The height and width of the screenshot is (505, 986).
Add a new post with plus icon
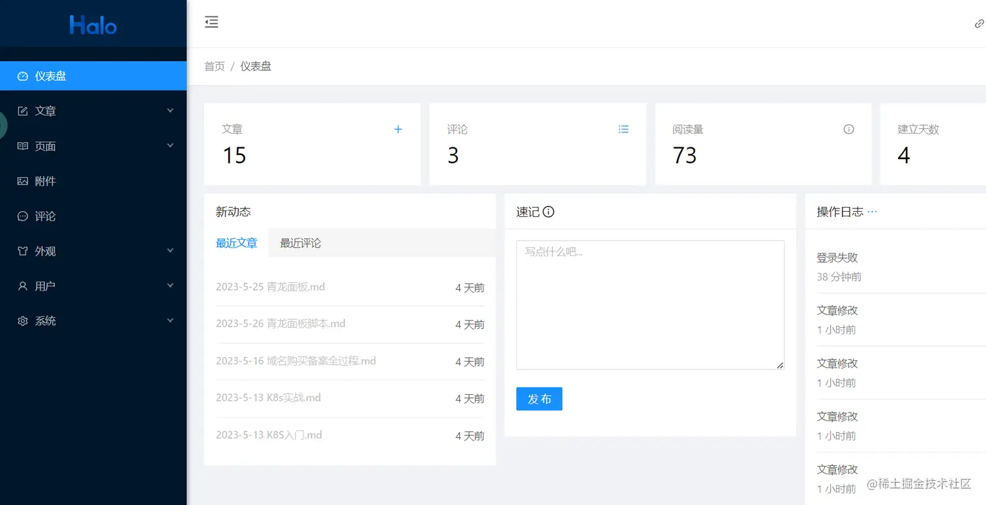[398, 130]
